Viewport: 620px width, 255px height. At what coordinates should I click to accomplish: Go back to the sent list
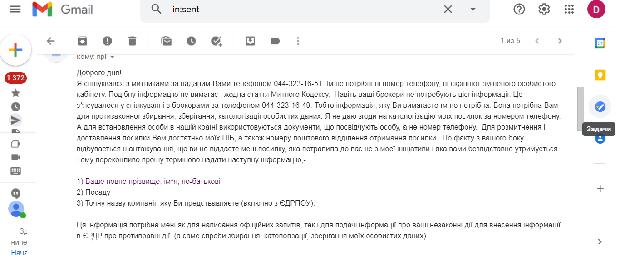point(50,41)
